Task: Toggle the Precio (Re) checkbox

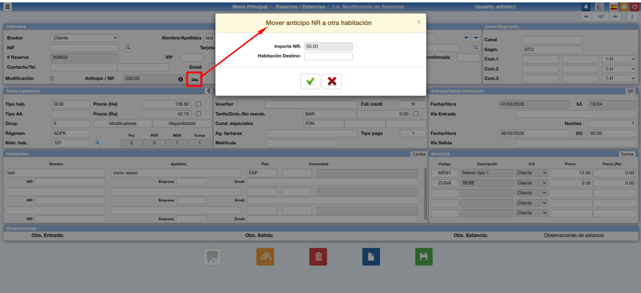Action: pos(198,114)
